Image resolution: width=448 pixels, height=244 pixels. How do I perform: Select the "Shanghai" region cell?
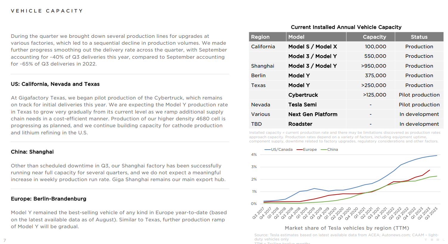262,66
